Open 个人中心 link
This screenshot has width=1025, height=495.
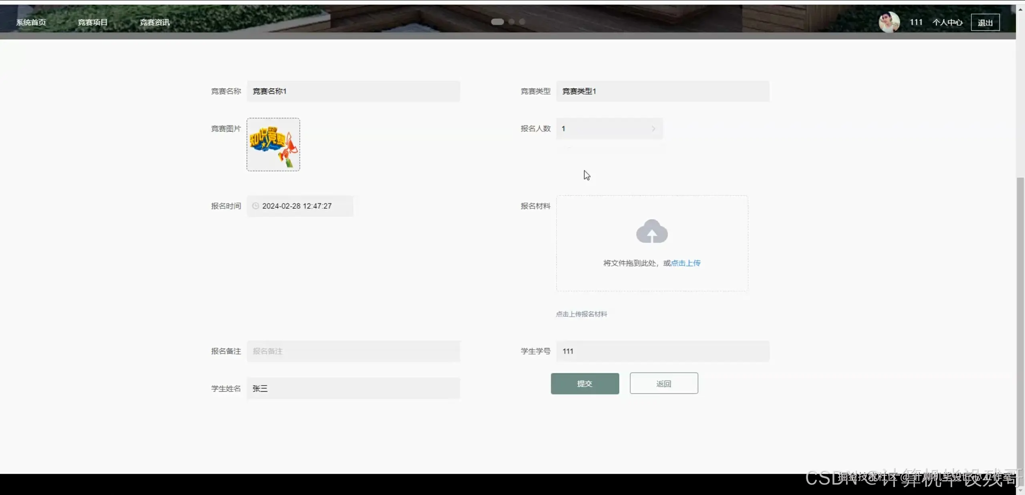tap(947, 22)
